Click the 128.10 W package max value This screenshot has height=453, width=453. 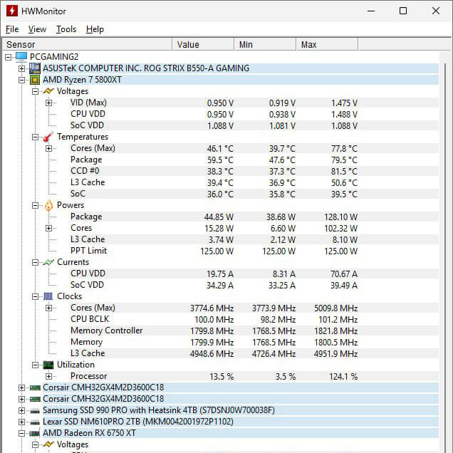[340, 217]
